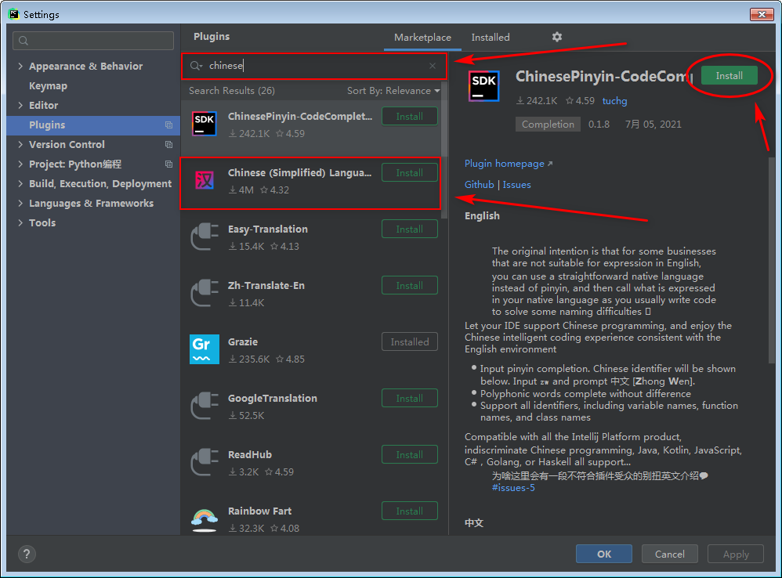Click into the plugin search field containing 'chinese'
The image size is (782, 578).
pos(314,66)
